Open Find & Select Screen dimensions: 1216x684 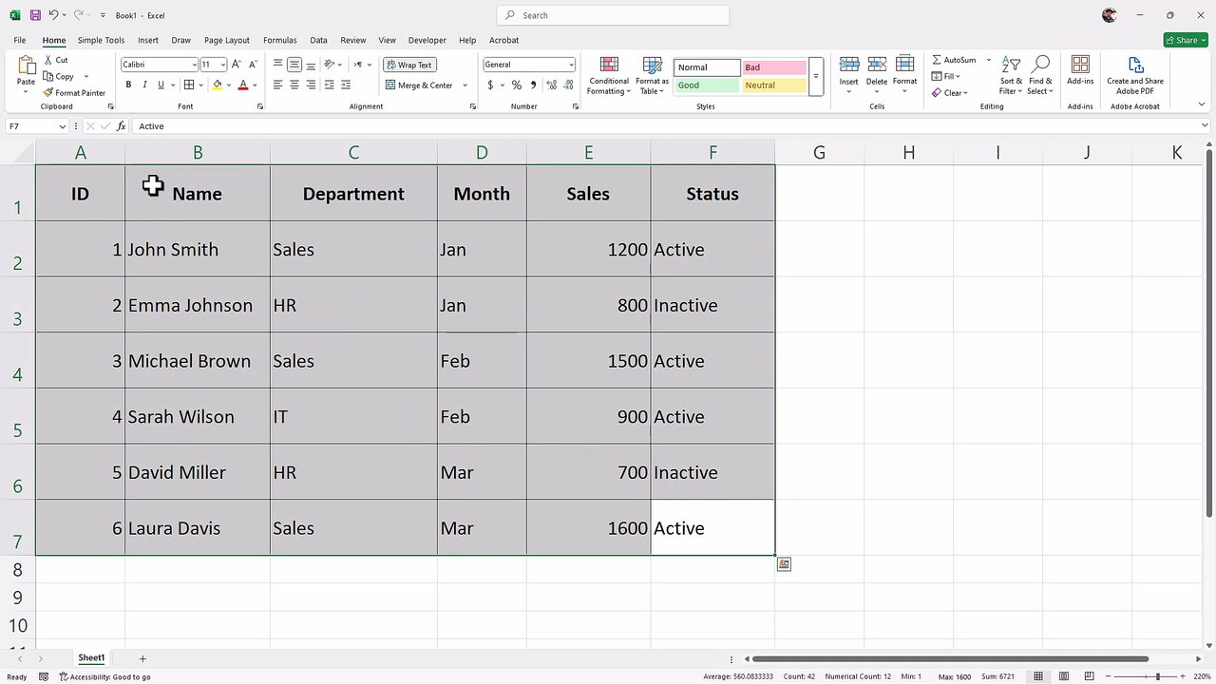click(1040, 75)
